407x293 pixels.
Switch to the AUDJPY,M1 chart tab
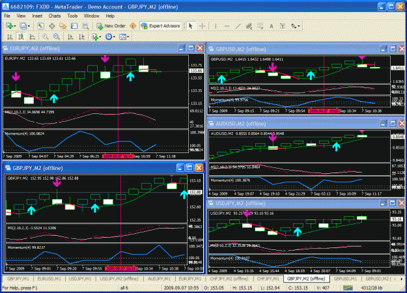point(159,279)
